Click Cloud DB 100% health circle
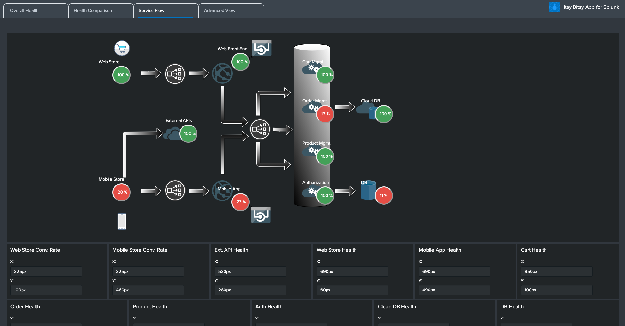Screen dimensions: 625x326 point(384,114)
